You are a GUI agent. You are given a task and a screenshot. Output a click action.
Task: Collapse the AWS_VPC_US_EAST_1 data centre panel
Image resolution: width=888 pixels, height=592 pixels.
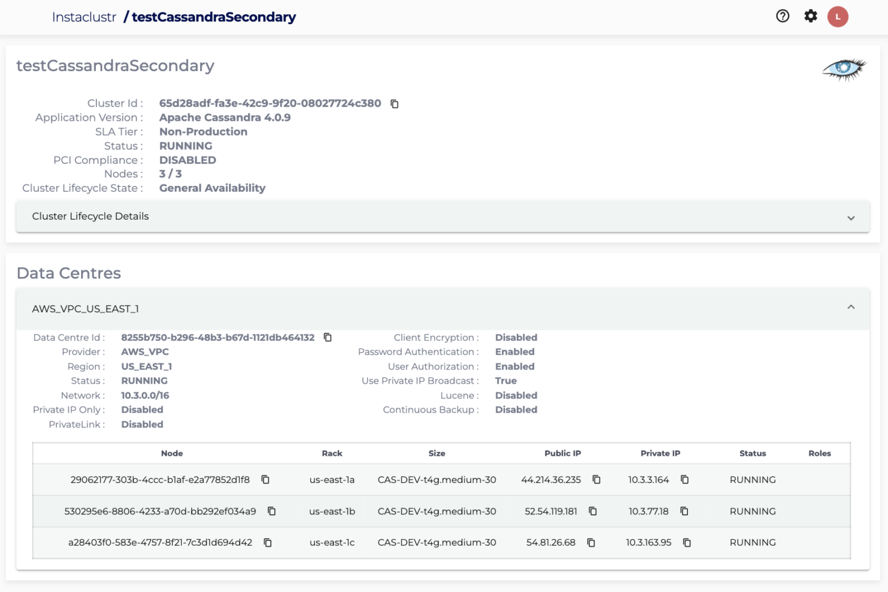point(851,307)
